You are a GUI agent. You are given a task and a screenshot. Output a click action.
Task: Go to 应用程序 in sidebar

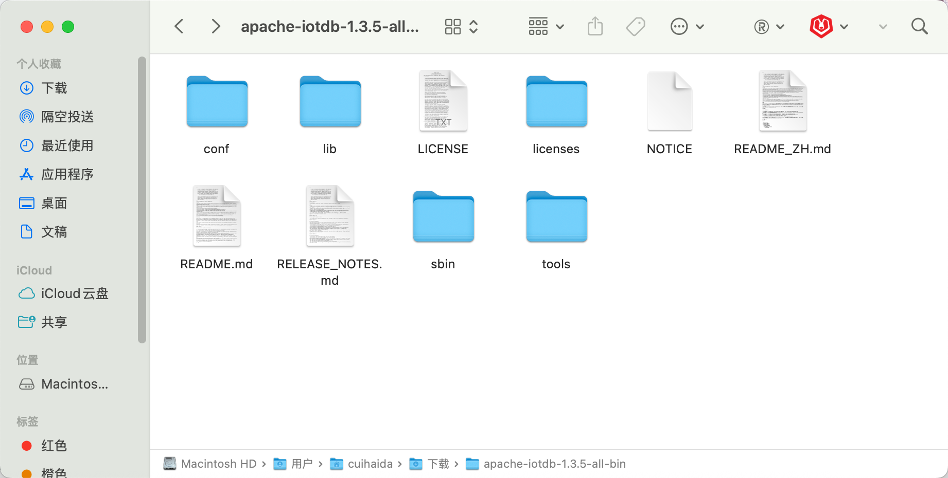57,174
